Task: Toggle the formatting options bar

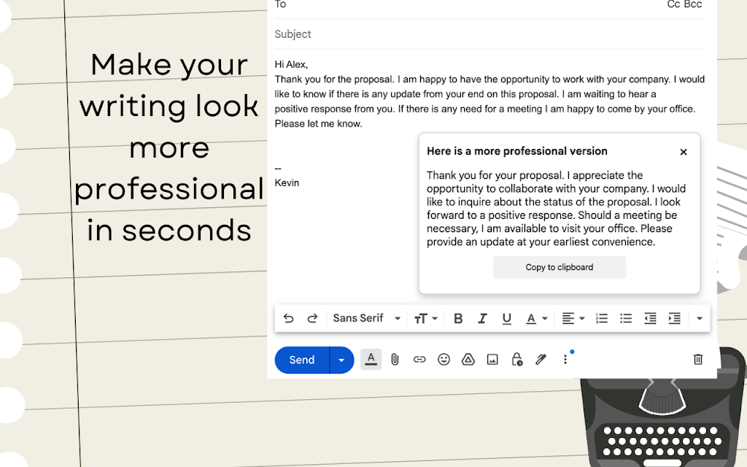Action: pos(371,359)
